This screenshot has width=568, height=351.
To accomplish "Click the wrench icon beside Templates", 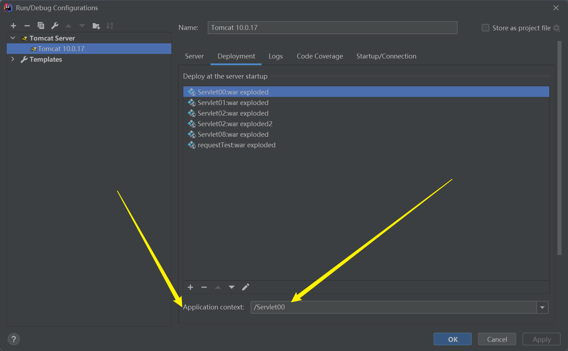I will point(24,60).
